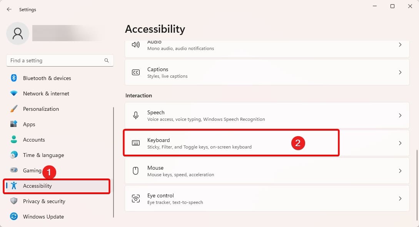
Task: Click the Privacy & security shield icon
Action: (14, 201)
